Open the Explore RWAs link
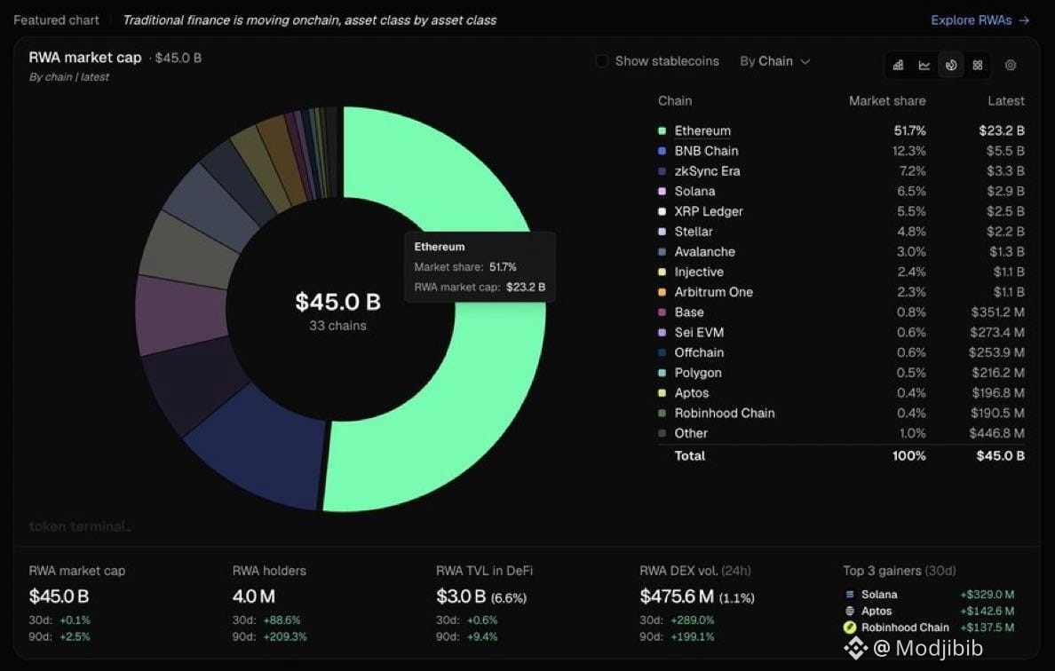Screen dimensions: 1055x671 point(971,20)
